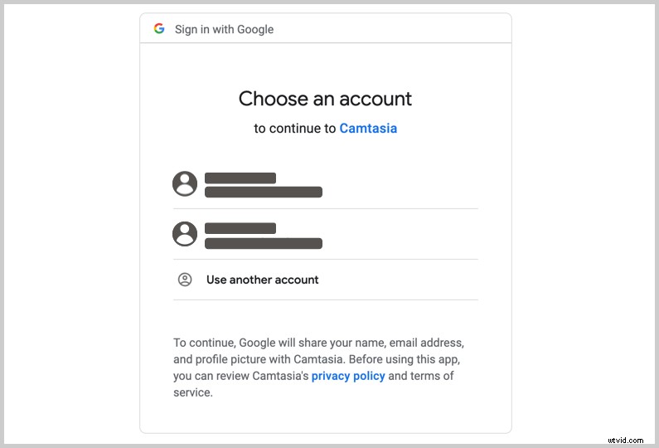659x448 pixels.
Task: Click the second listed account's avatar icon
Action: tap(185, 234)
